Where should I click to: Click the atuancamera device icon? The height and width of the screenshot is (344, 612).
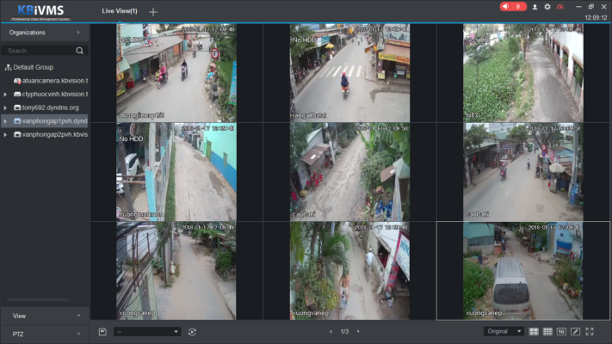point(17,81)
